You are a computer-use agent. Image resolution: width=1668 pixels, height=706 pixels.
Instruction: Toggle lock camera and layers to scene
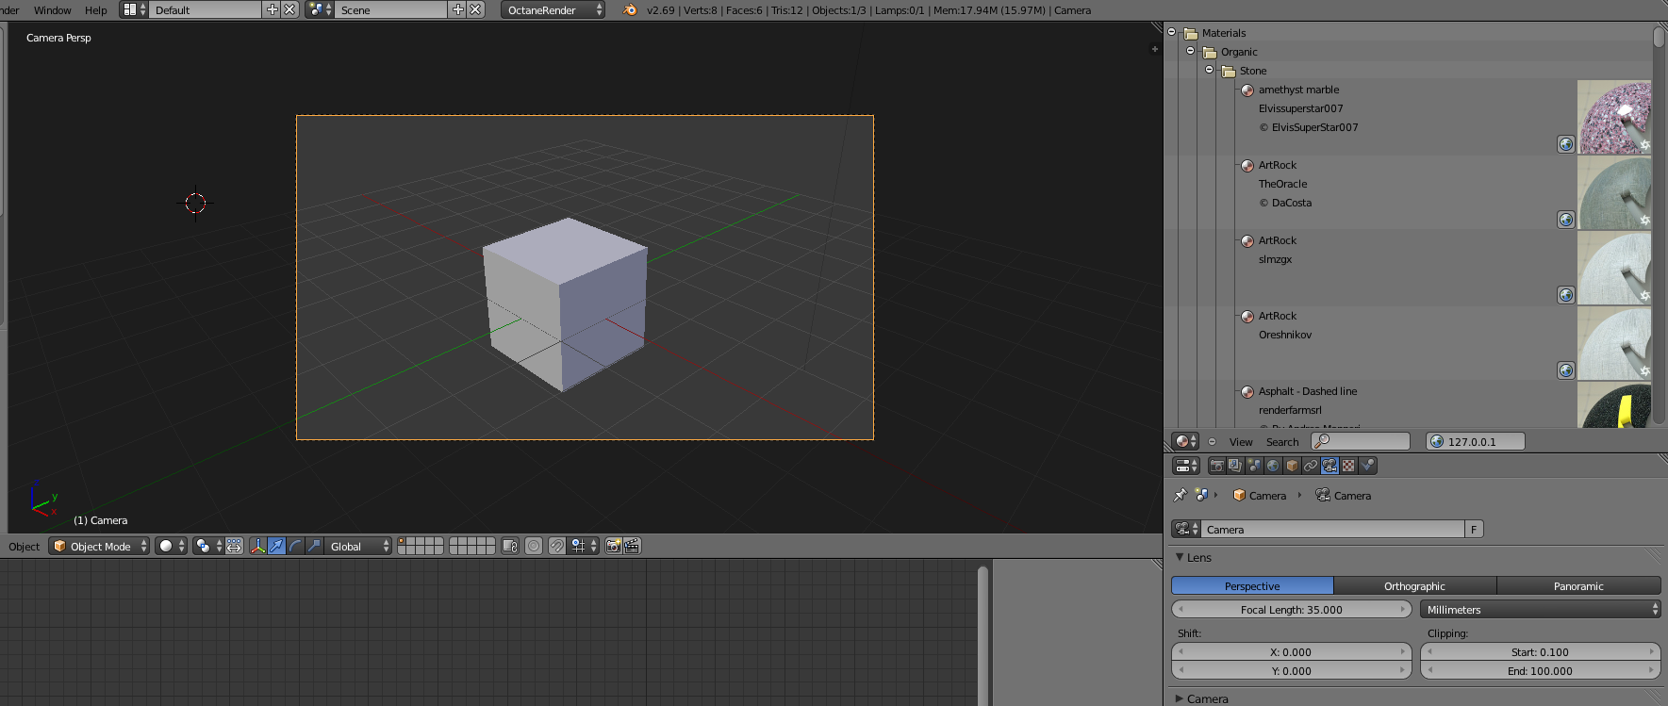point(510,546)
